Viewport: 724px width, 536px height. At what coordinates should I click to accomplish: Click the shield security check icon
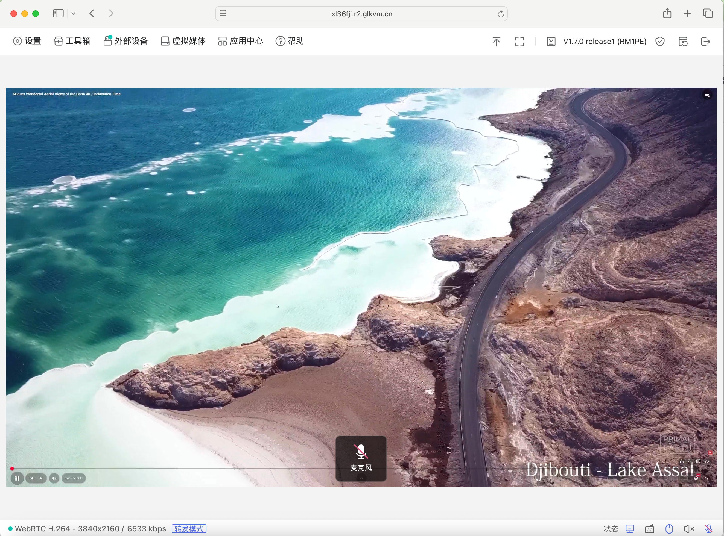660,42
